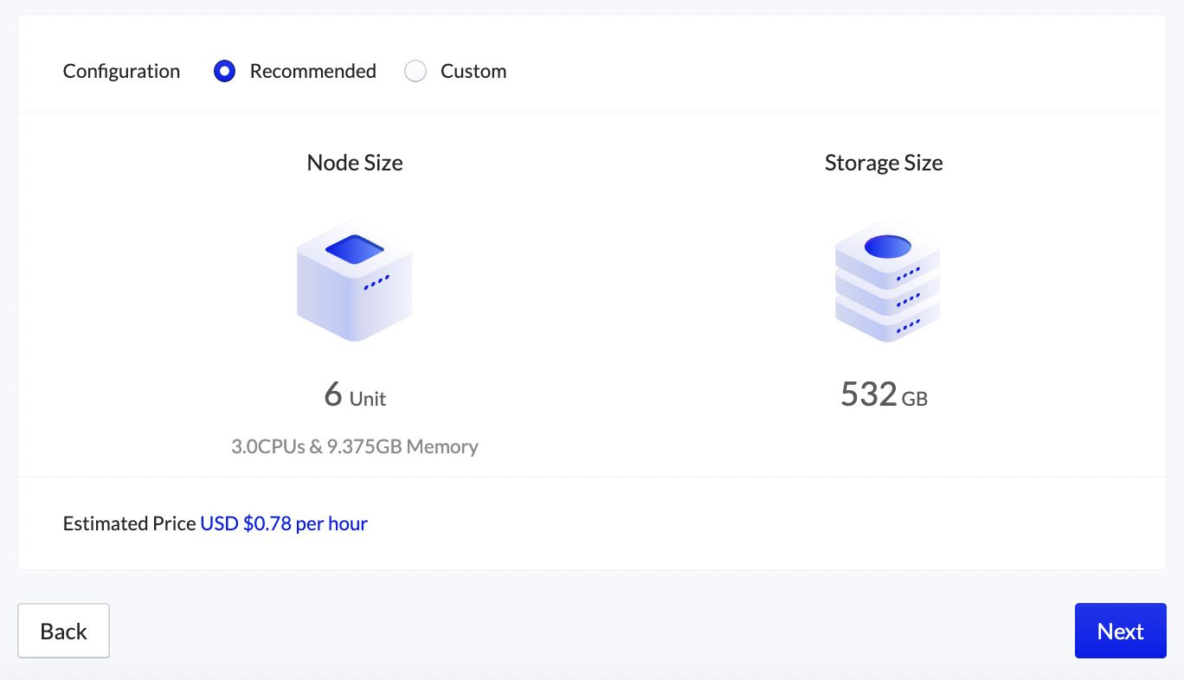Return using the Back button

tap(63, 631)
